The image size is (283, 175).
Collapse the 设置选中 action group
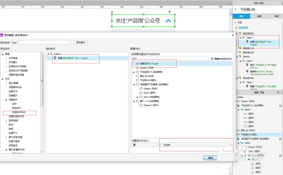click(x=6, y=100)
